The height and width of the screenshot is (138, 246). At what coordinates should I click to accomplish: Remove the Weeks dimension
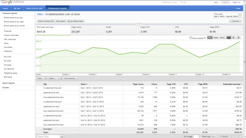(58, 79)
